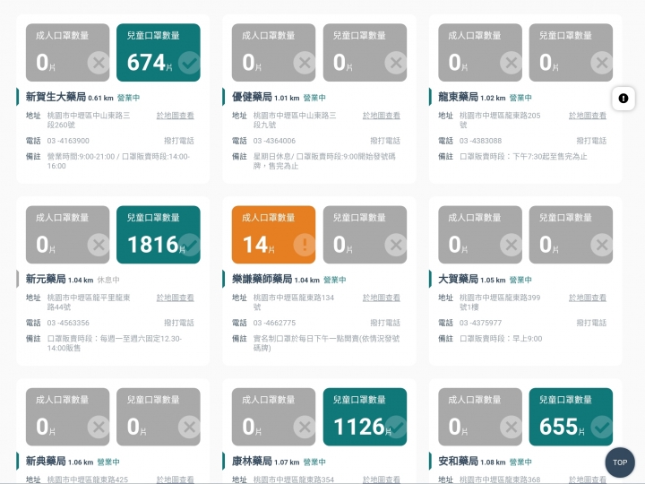
Task: Open map view link for 新元藥局
Action: [175, 298]
